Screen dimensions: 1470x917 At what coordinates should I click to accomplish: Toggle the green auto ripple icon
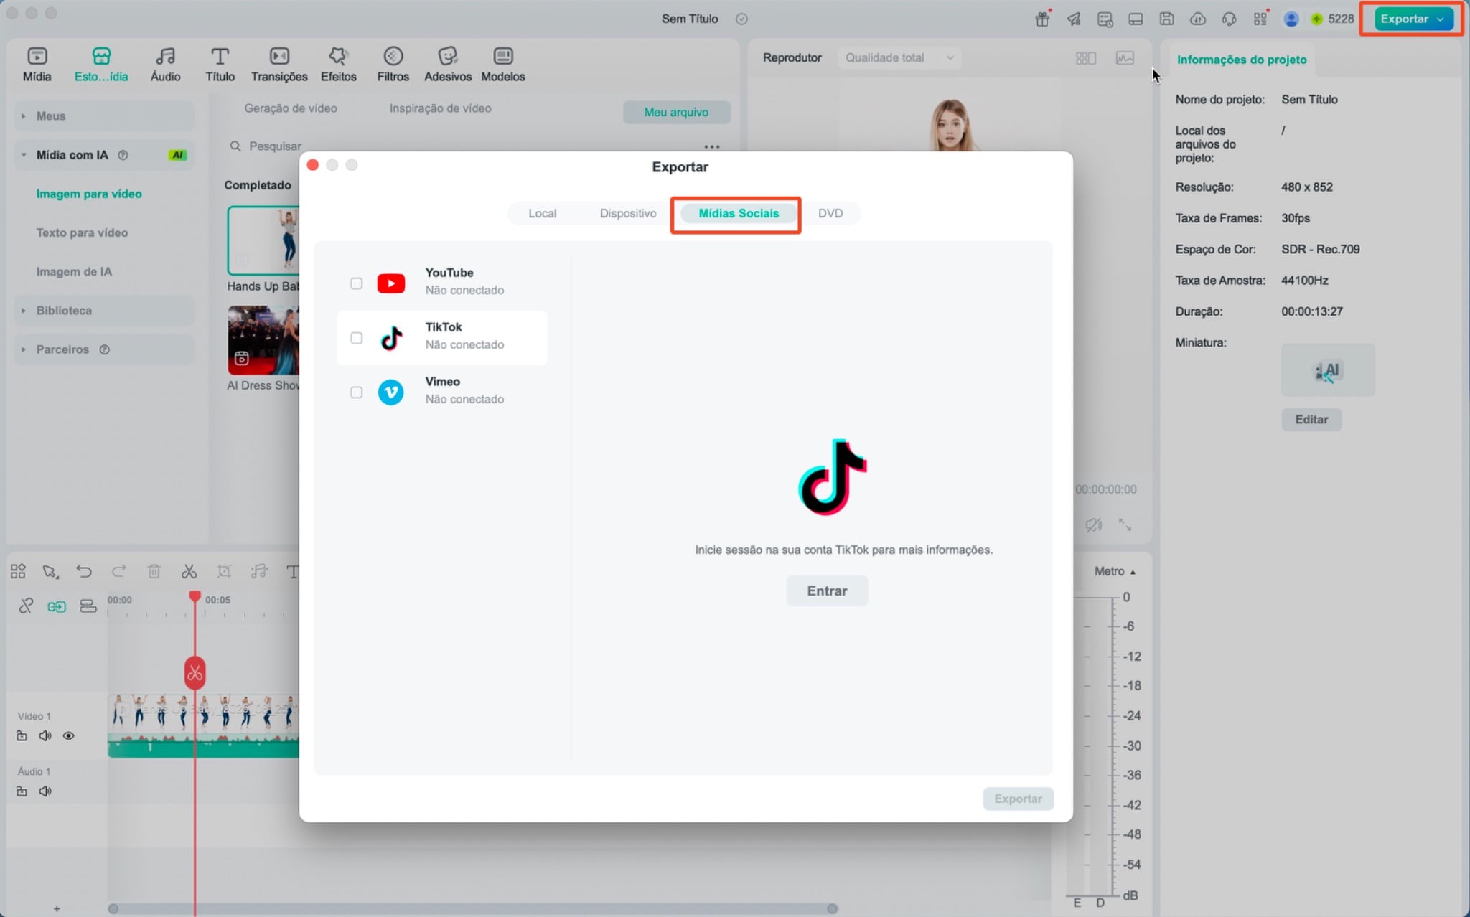pyautogui.click(x=57, y=606)
